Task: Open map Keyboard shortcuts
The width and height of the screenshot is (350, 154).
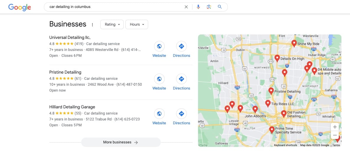Action: click(285, 145)
